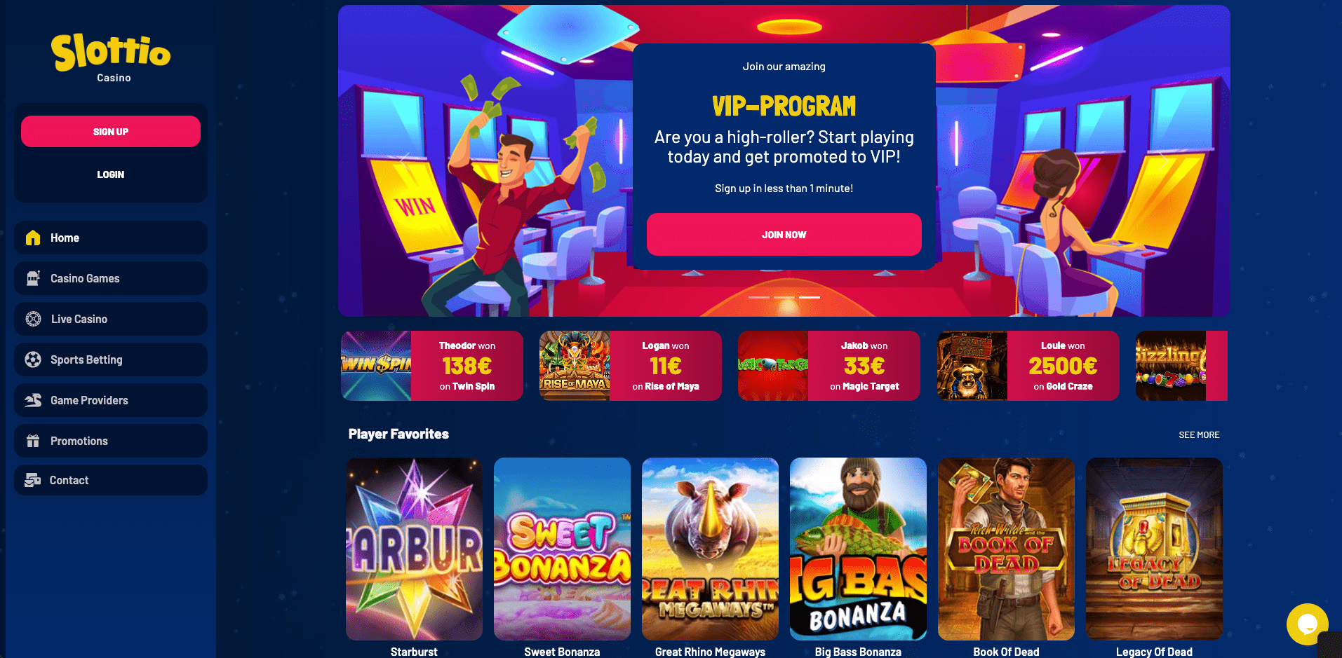Open the Sweet Bonanza game thumbnail
Screen dimensions: 1342x658
point(562,549)
